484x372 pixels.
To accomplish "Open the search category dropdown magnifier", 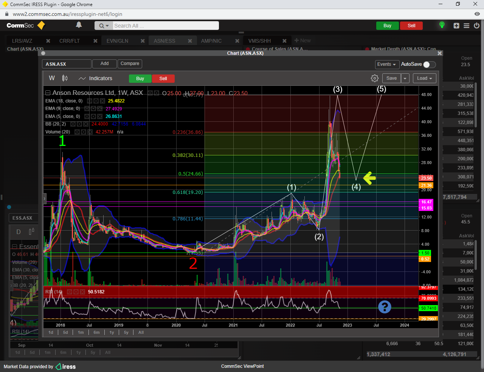I will click(104, 26).
